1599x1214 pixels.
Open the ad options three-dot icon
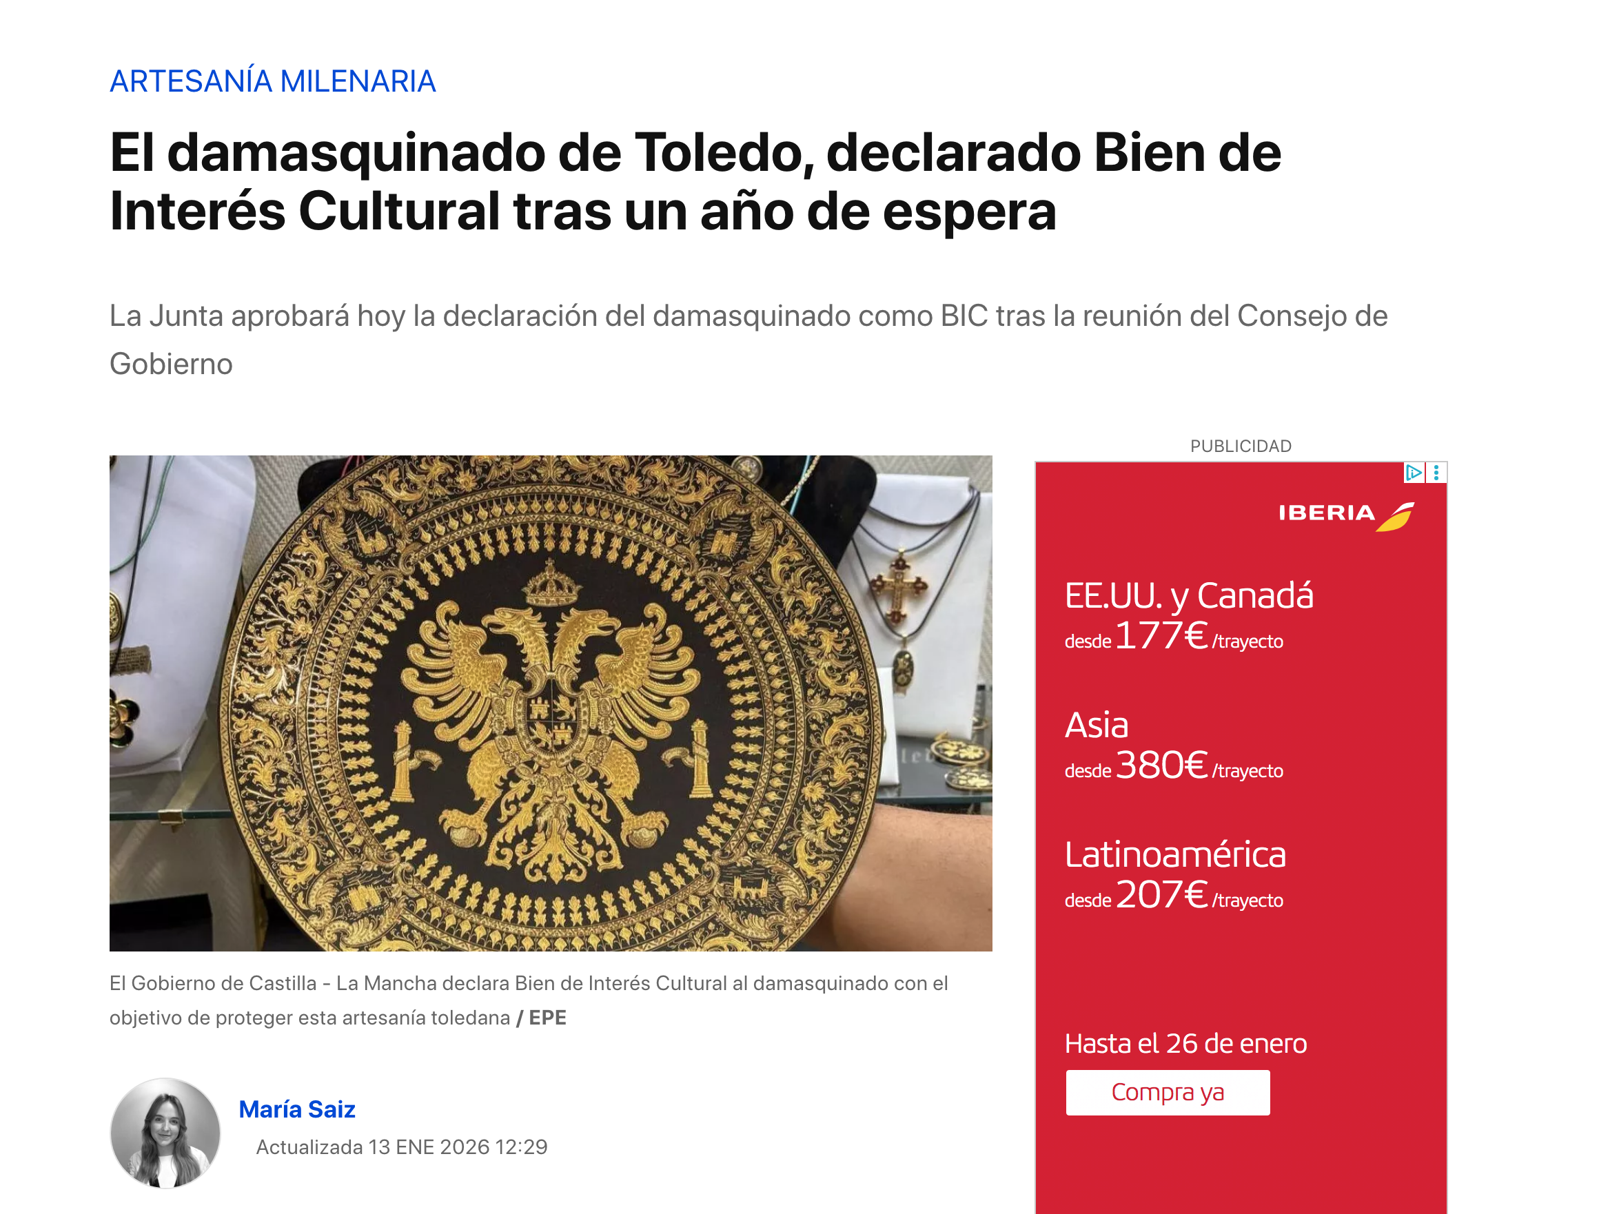[x=1436, y=473]
